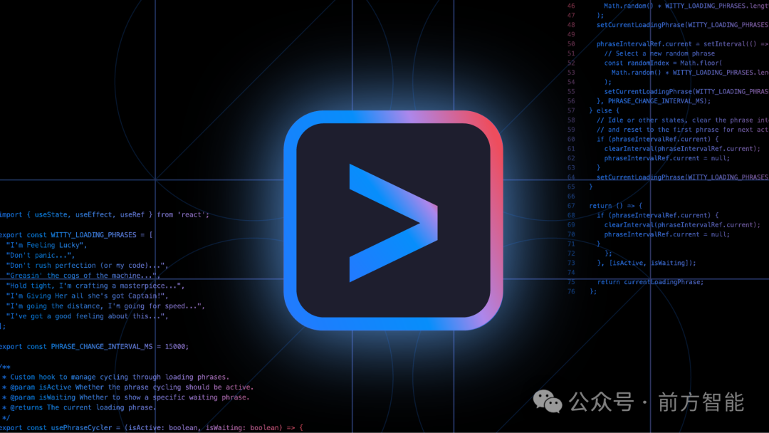This screenshot has height=433, width=769.
Task: Select the "// Select a new random phrase" comment
Action: pyautogui.click(x=659, y=53)
